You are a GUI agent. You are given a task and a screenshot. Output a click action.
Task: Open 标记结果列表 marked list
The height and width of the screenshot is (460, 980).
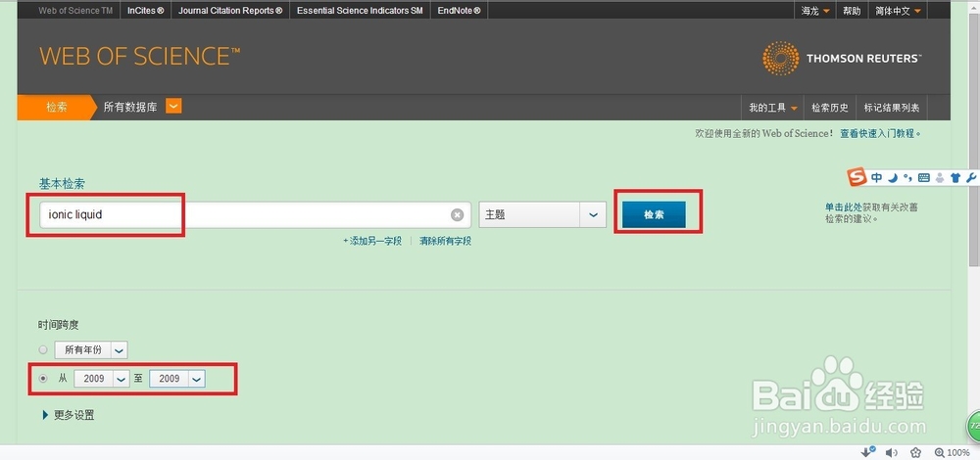[x=892, y=108]
